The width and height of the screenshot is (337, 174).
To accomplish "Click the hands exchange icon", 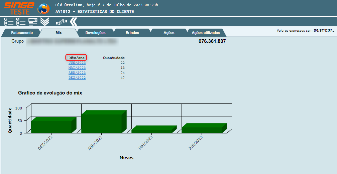I will (61, 22).
